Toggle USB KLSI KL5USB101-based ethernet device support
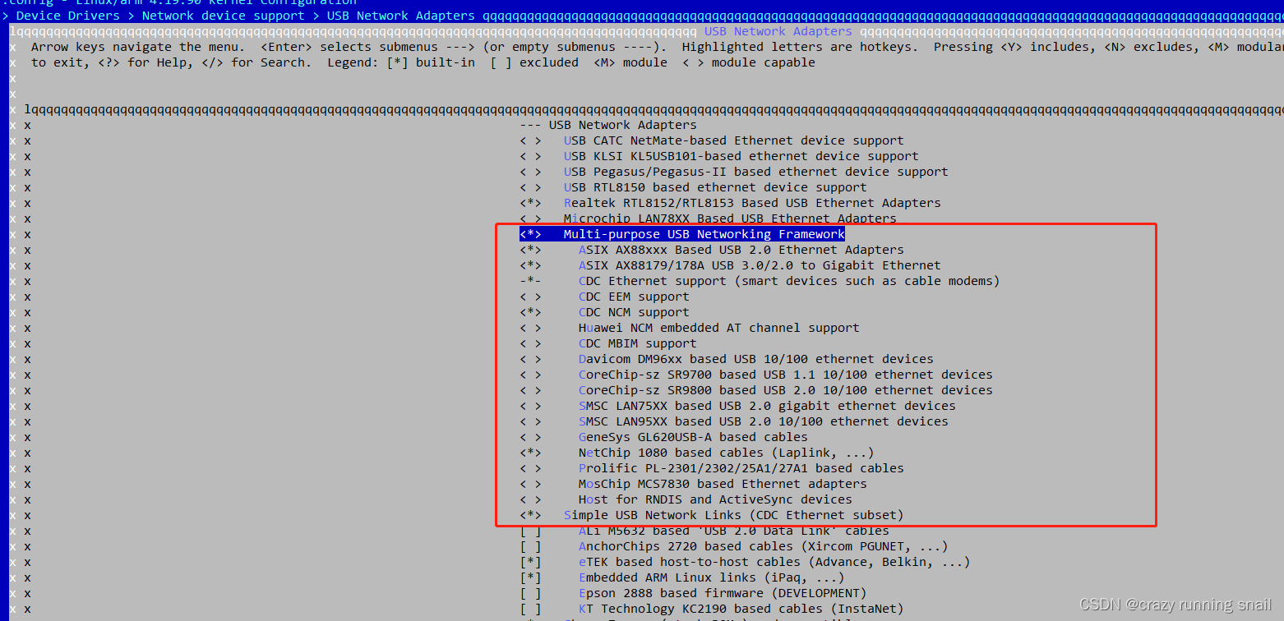1284x621 pixels. pyautogui.click(x=719, y=156)
